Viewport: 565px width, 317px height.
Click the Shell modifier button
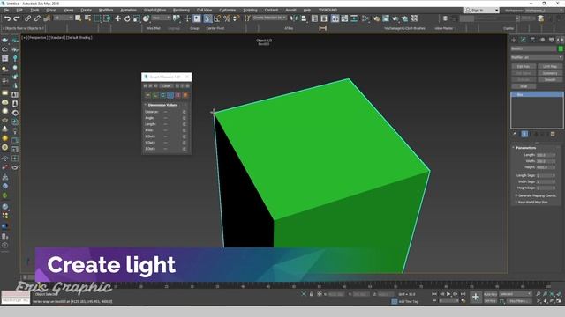pos(524,86)
